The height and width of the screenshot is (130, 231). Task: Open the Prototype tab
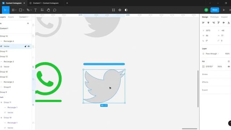pyautogui.click(x=214, y=17)
